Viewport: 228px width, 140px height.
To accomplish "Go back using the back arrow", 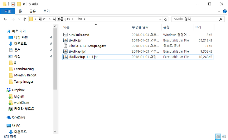I will pos(5,19).
